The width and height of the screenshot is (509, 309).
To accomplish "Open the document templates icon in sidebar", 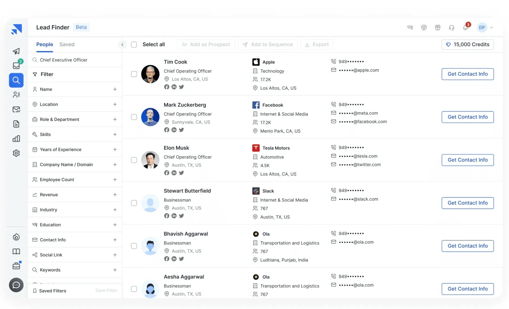I will [x=16, y=124].
